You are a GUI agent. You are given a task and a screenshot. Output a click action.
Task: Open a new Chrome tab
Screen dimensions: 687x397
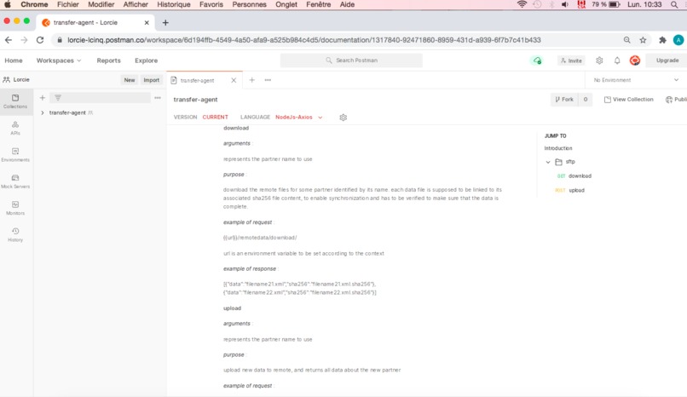pos(165,22)
